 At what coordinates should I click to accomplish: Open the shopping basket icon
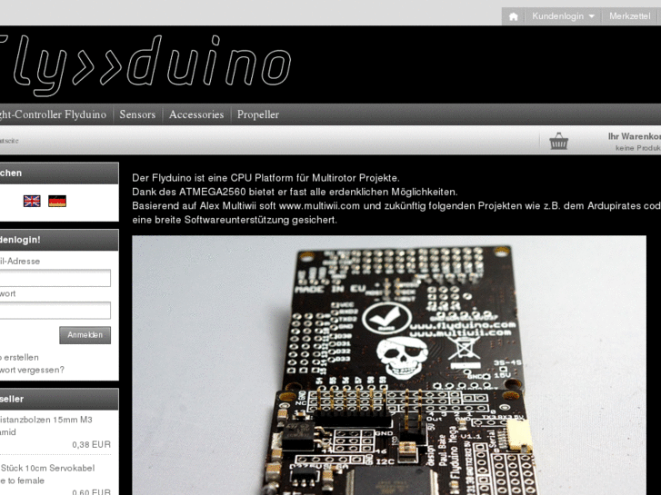(558, 141)
